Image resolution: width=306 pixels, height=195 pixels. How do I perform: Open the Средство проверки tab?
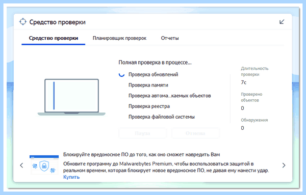coord(54,38)
